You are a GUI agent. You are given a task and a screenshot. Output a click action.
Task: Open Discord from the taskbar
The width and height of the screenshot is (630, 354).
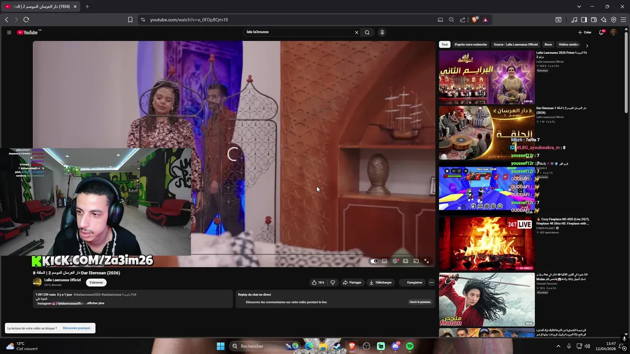pos(395,346)
